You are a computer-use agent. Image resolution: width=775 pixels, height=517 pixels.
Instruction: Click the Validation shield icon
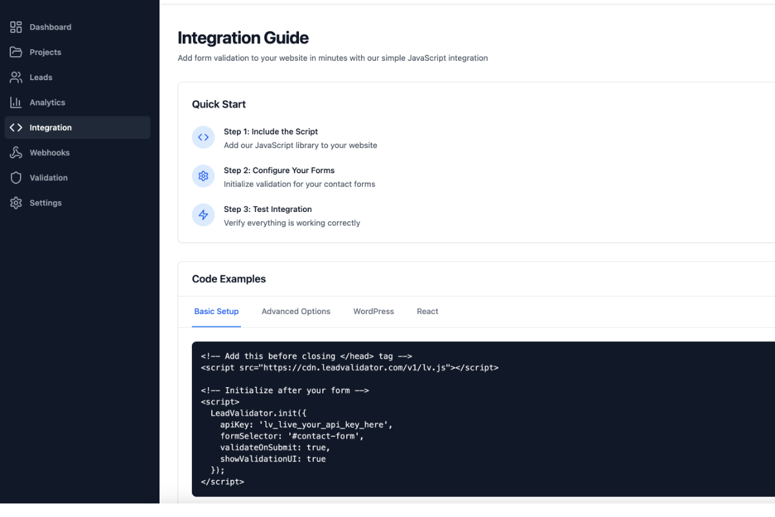tap(16, 178)
